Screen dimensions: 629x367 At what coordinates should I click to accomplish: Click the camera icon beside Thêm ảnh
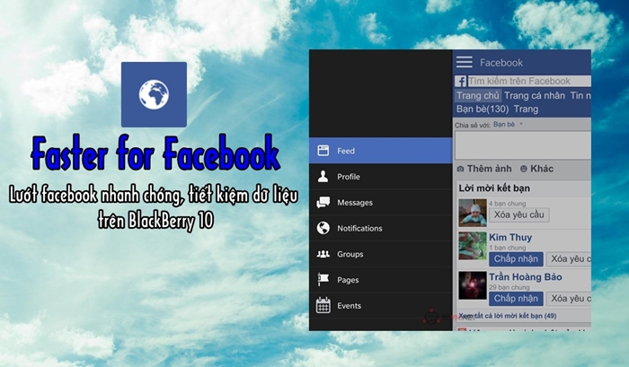(x=460, y=169)
